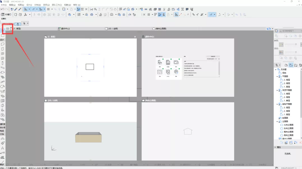This screenshot has width=302, height=169.
Task: Toggle the trace reference icon
Action: (x=78, y=9)
